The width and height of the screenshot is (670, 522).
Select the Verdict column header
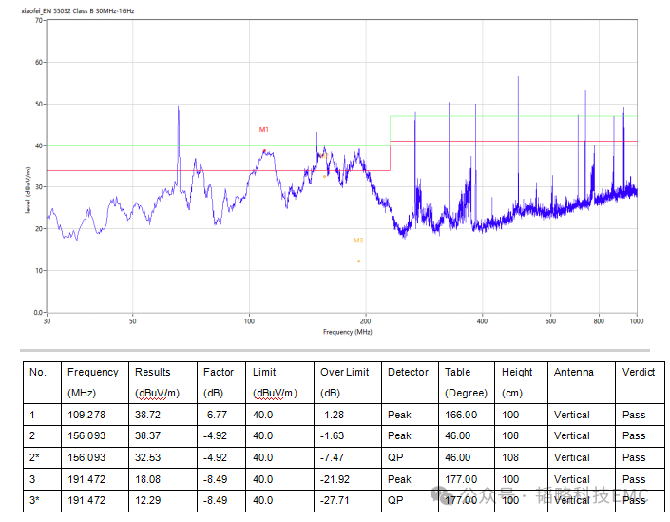(639, 372)
